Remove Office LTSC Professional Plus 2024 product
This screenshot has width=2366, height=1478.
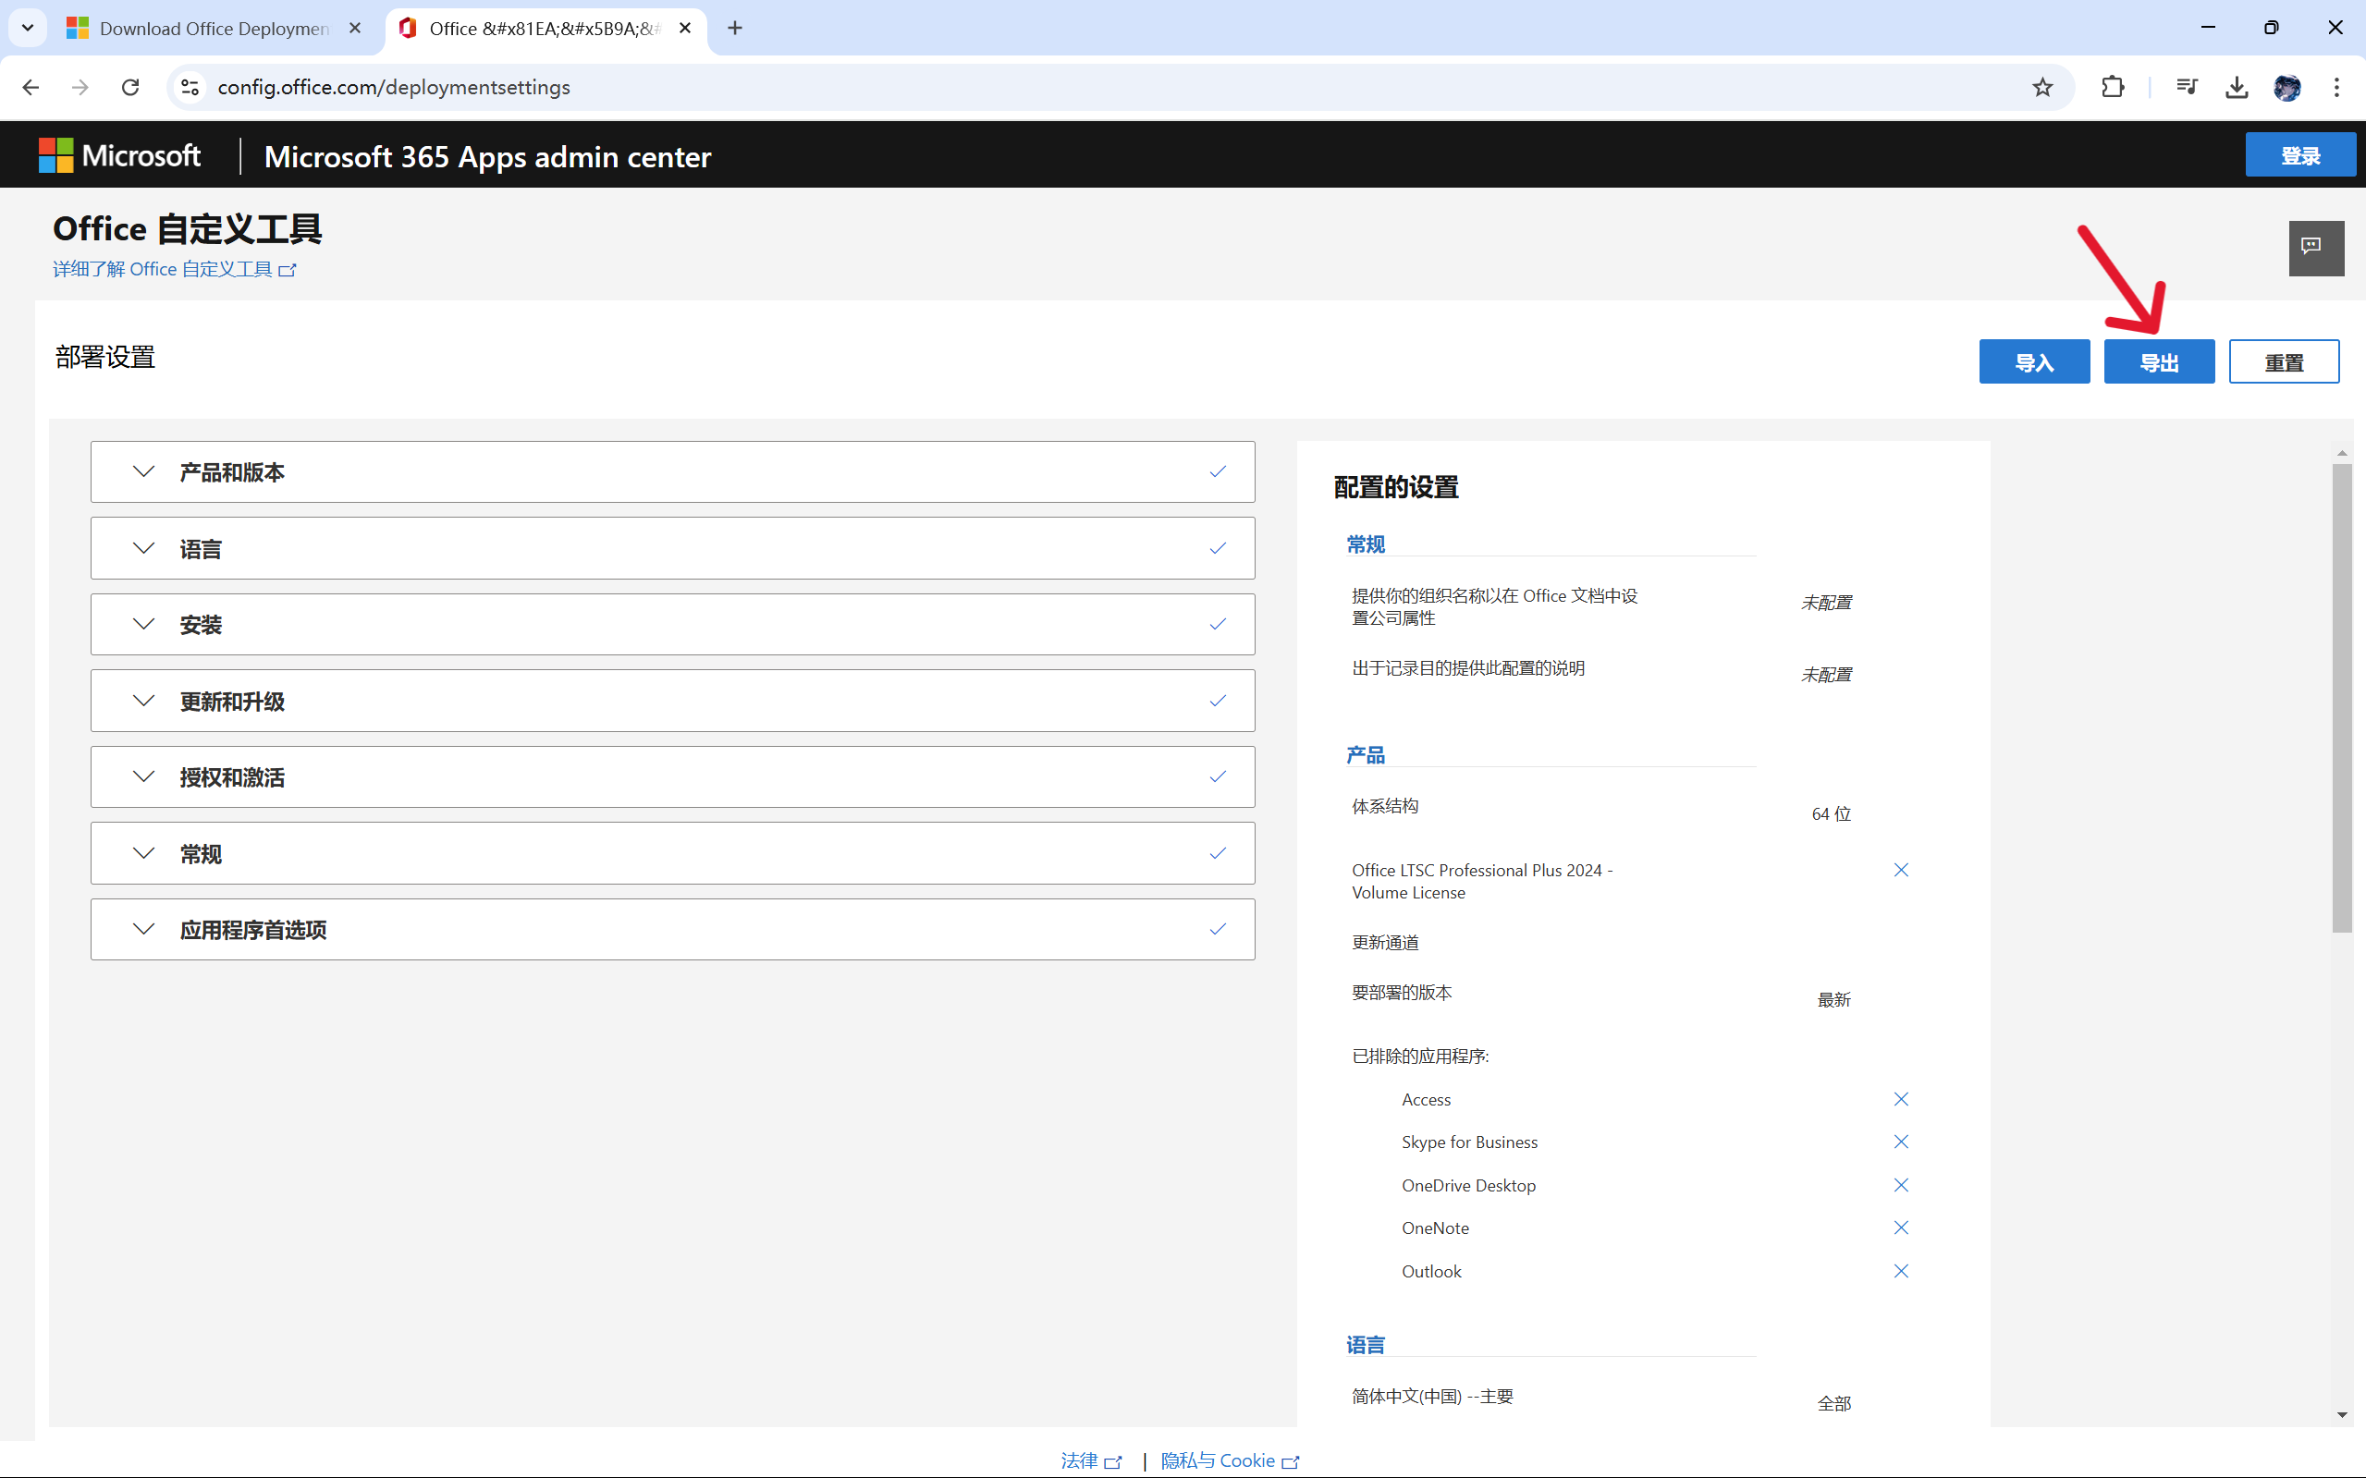tap(1901, 870)
